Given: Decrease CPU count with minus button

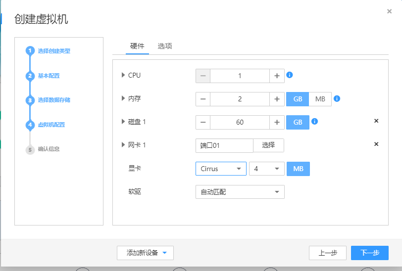Looking at the screenshot, I should pos(203,76).
